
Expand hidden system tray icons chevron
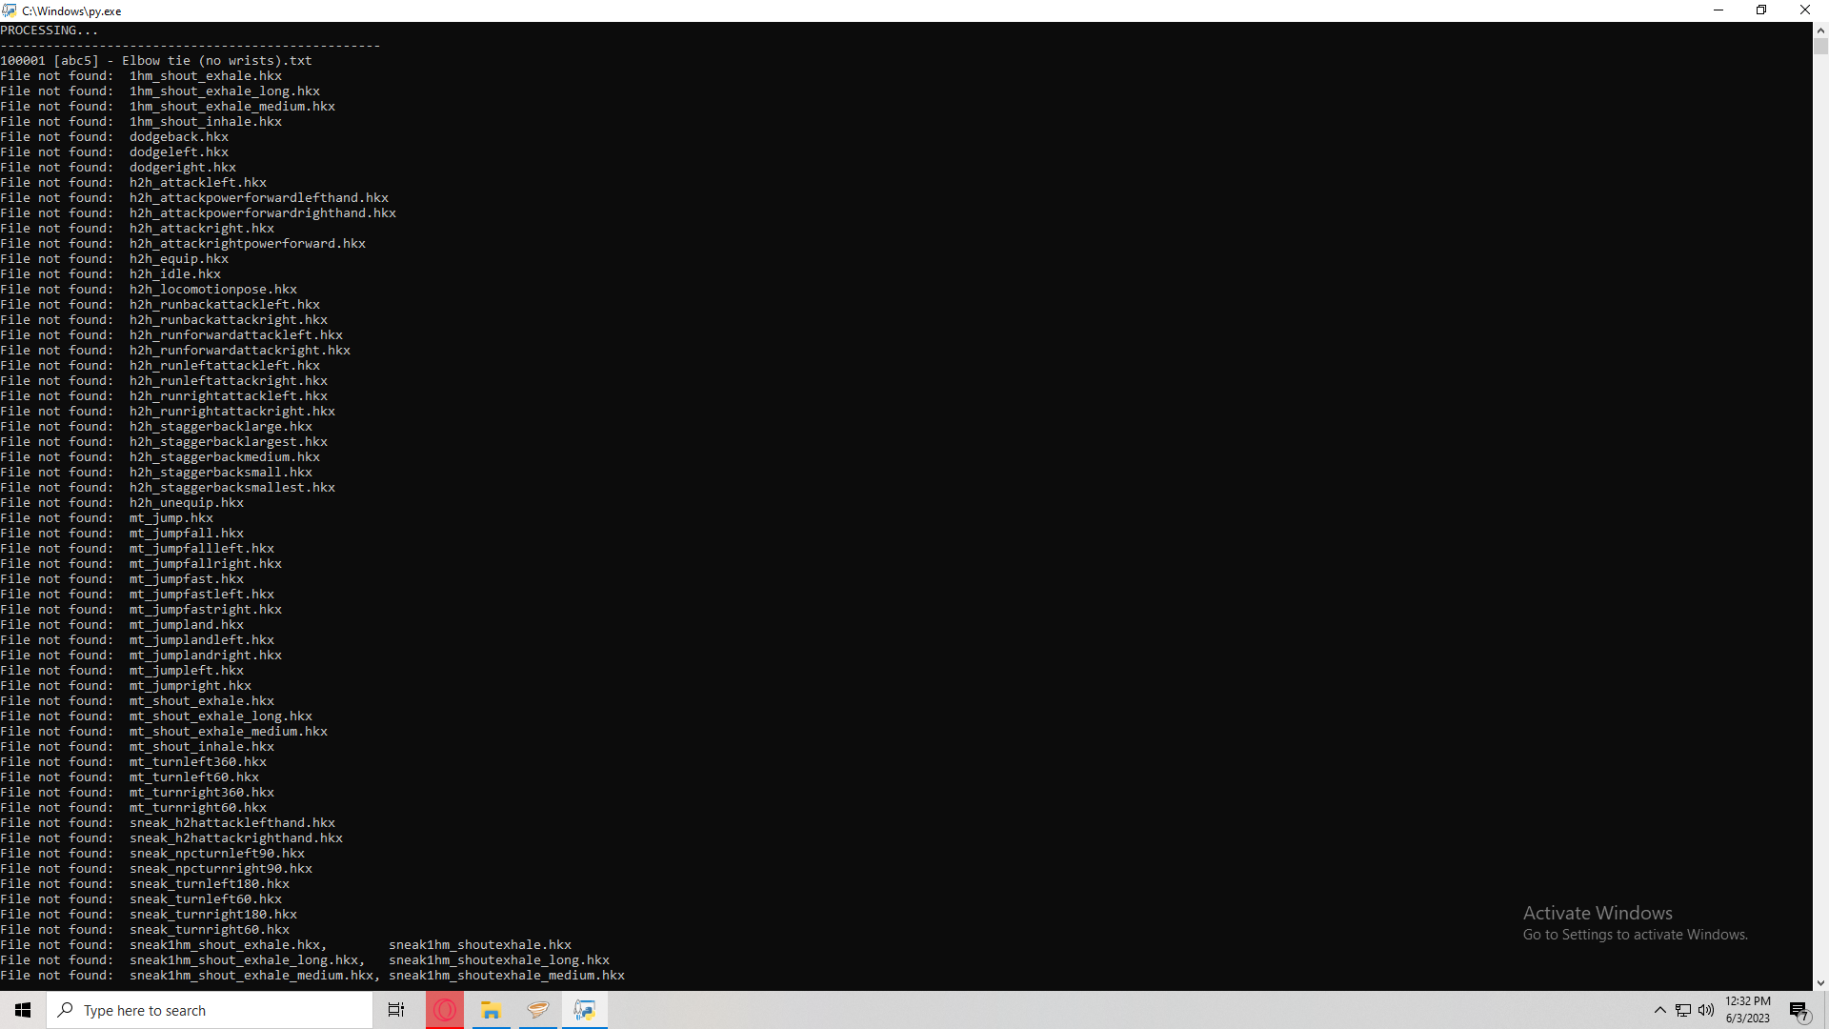(x=1660, y=1010)
